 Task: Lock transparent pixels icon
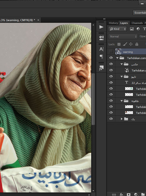119,44
